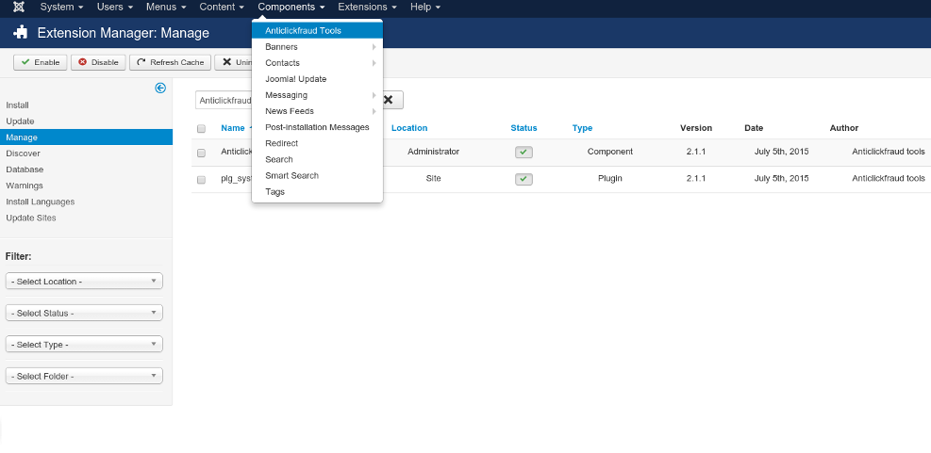Toggle enabled status of Site plugin row

pos(524,179)
